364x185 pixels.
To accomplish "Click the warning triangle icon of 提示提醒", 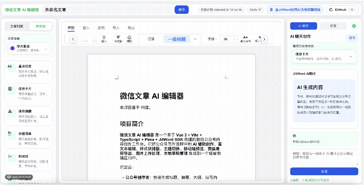I will point(10,112).
